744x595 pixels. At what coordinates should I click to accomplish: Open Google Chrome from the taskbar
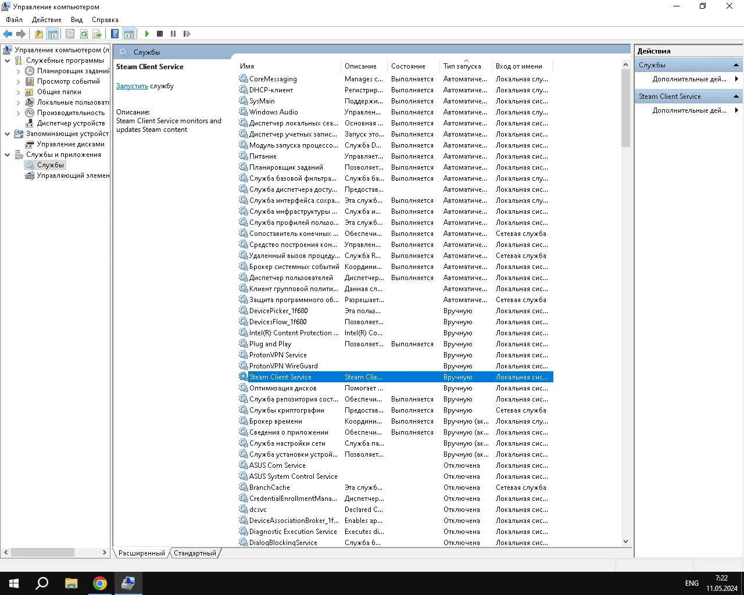click(x=100, y=583)
